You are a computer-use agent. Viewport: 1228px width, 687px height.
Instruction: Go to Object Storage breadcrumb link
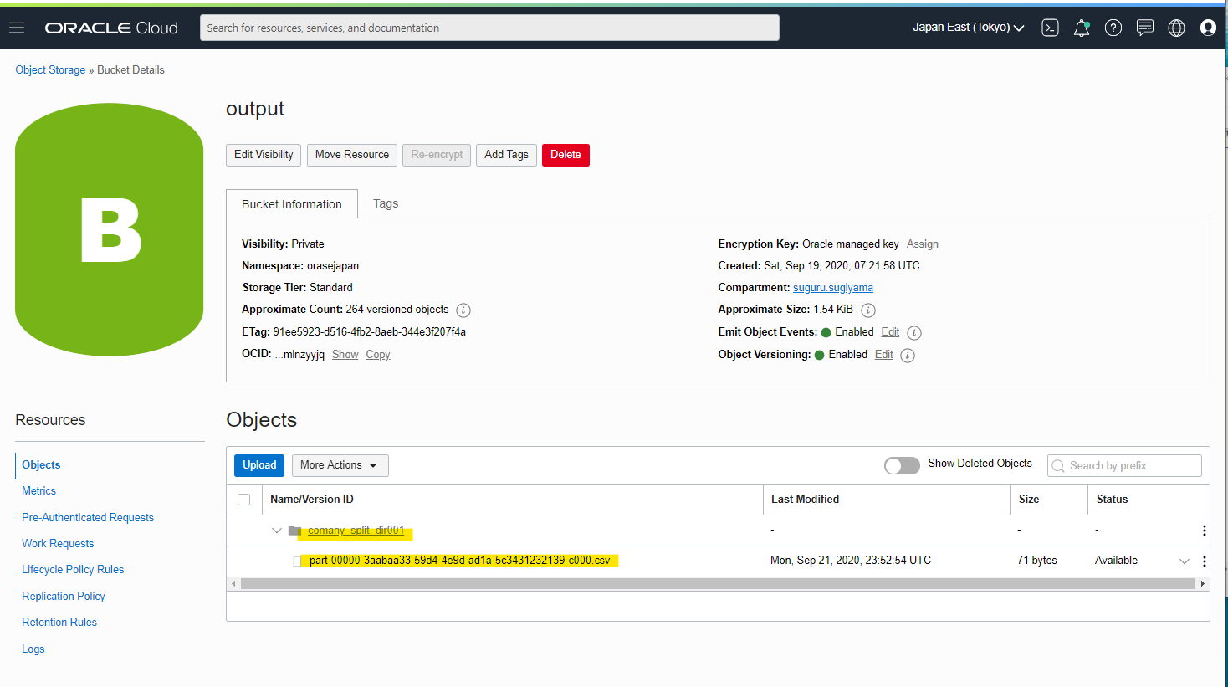[50, 70]
